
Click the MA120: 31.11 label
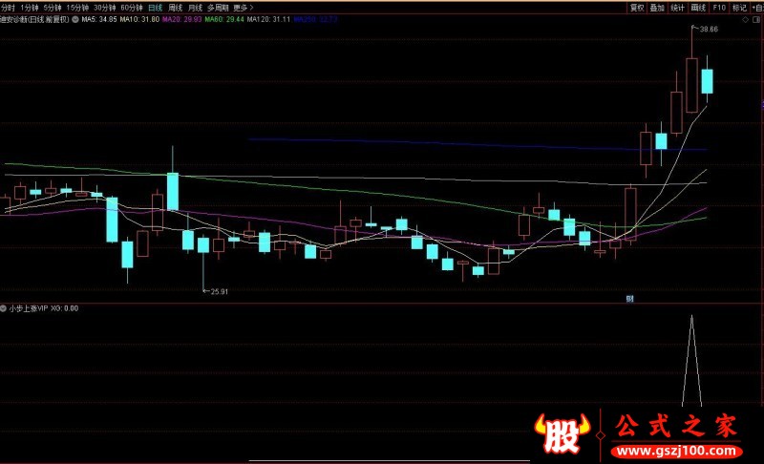click(x=268, y=19)
